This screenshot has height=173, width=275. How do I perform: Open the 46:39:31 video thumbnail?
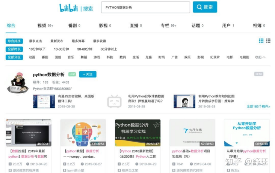point(29,133)
